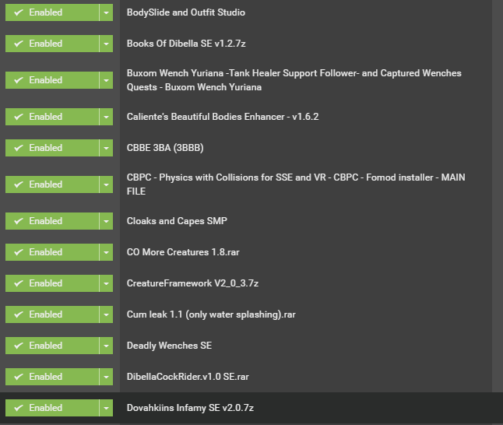Toggle Enabled button for Buxom Wench Yuriana
503x425 pixels.
(x=52, y=80)
